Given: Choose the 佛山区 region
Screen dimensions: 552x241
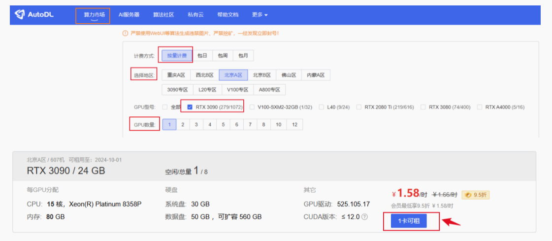Looking at the screenshot, I should click(x=289, y=75).
